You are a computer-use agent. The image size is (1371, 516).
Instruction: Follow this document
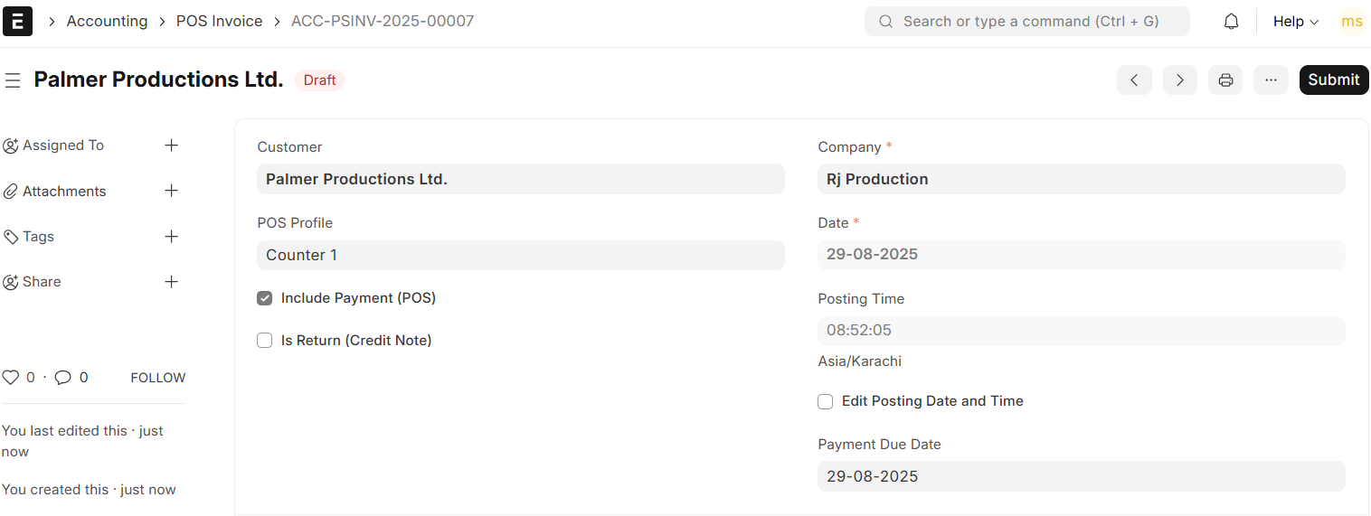(158, 378)
